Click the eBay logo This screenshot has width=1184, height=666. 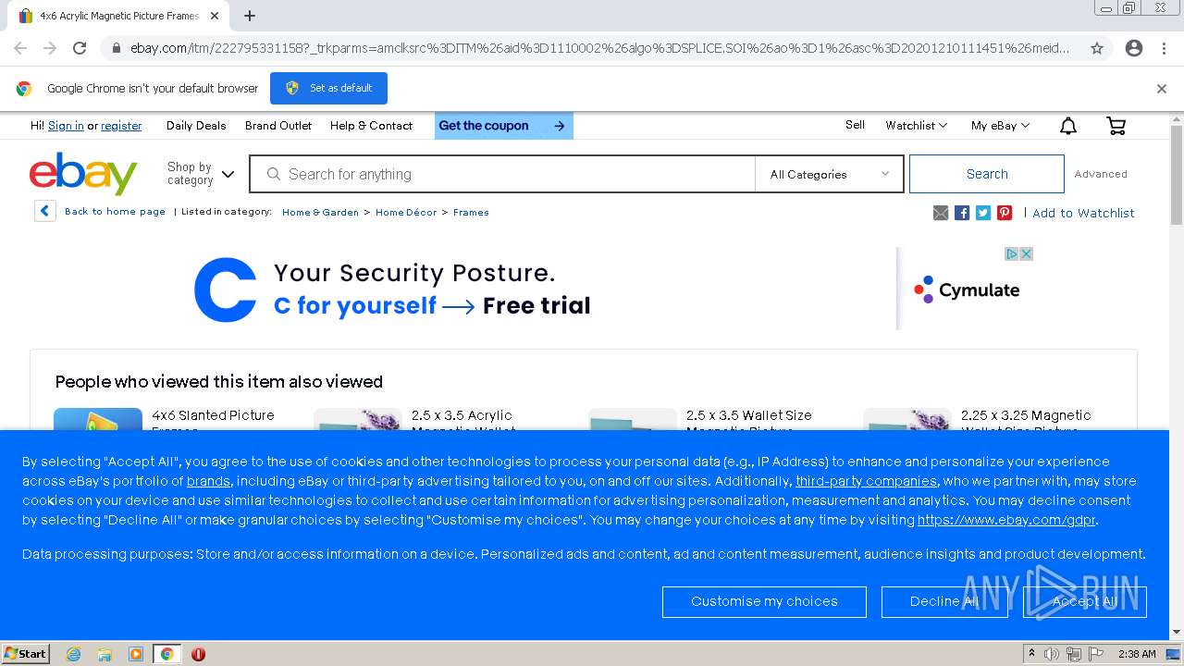[83, 174]
